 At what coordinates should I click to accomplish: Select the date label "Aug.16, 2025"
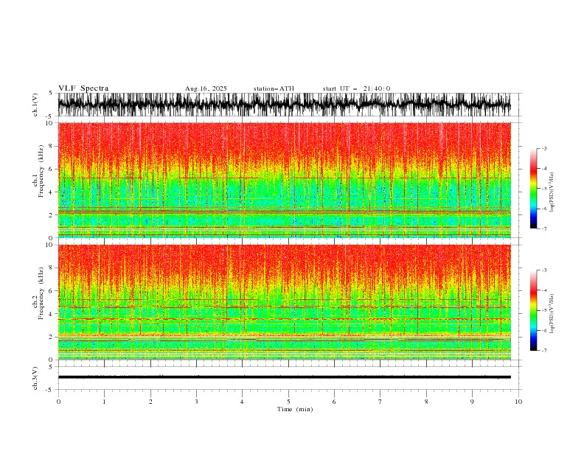[206, 88]
